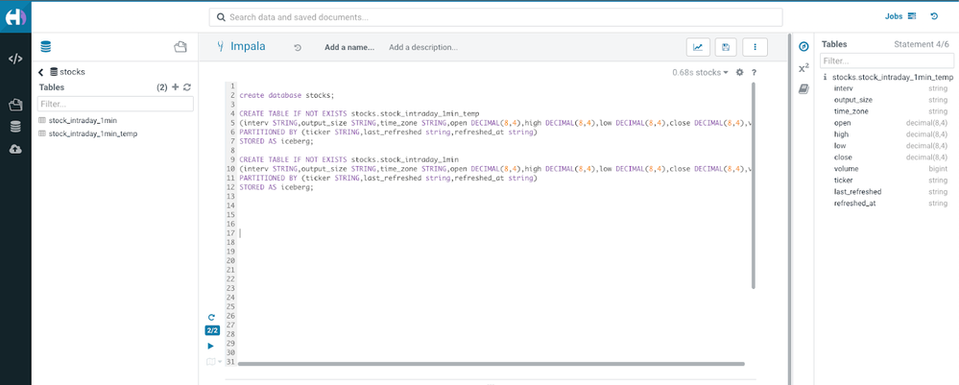Image resolution: width=959 pixels, height=385 pixels.
Task: Place cursor on 'create database stocks;' line
Action: pyautogui.click(x=287, y=95)
